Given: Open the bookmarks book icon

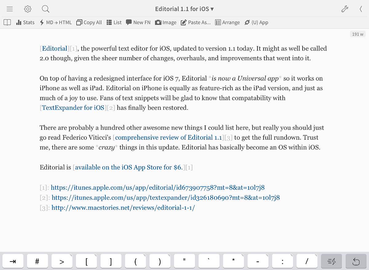Looking at the screenshot, I should point(7,22).
